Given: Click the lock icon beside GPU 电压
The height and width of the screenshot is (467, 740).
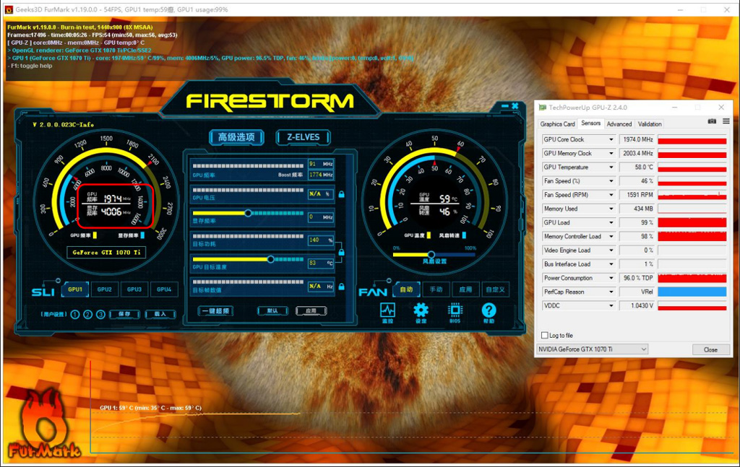Looking at the screenshot, I should pyautogui.click(x=341, y=194).
